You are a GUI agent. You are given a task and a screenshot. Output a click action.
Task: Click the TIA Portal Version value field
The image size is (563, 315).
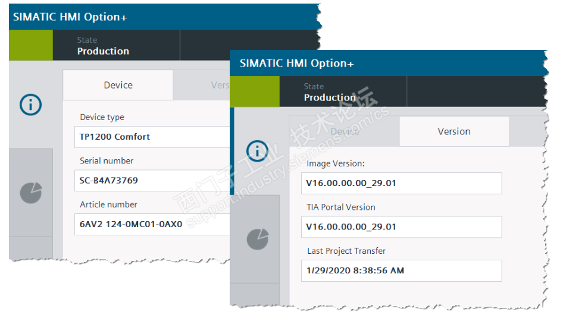coord(401,227)
